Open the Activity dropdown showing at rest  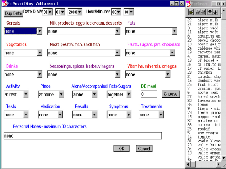tap(26, 94)
